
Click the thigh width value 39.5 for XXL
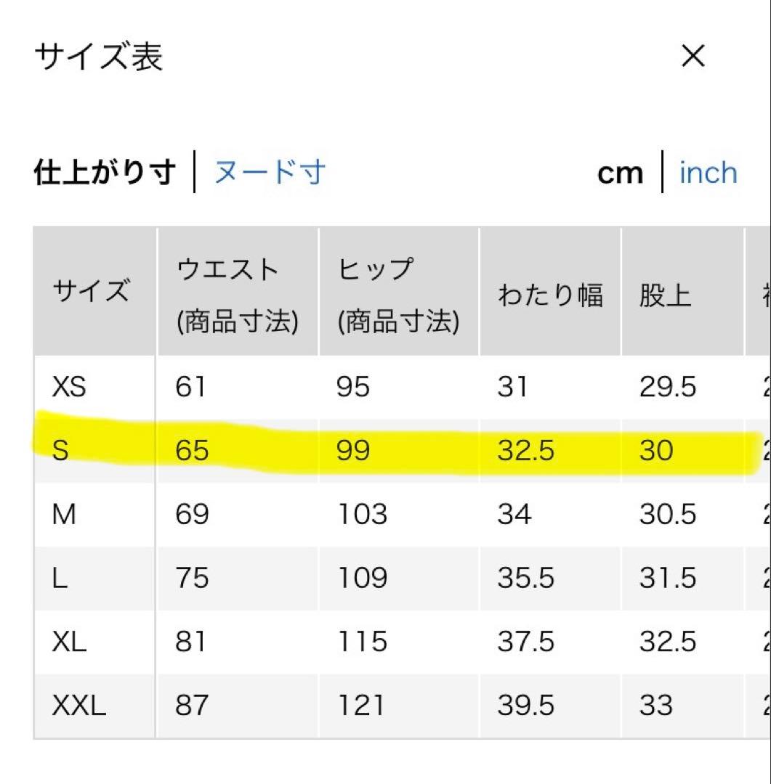(525, 706)
